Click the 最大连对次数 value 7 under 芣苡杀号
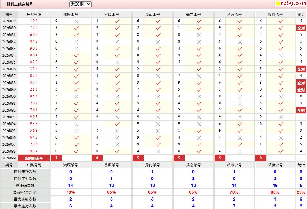This screenshot has height=209, width=307. point(234,206)
